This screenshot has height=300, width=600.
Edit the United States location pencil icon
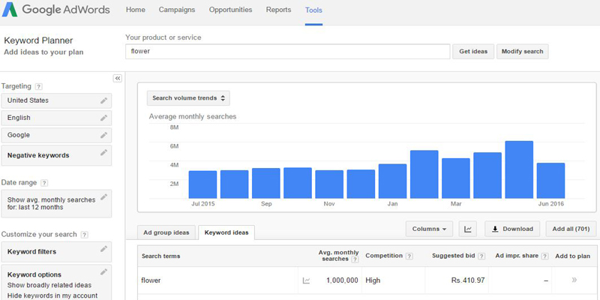tap(103, 100)
